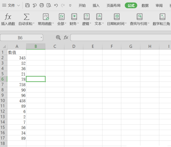The image size is (171, 147).
Task: Expand the 常用函数 dropdown arrow
Action: (53, 23)
